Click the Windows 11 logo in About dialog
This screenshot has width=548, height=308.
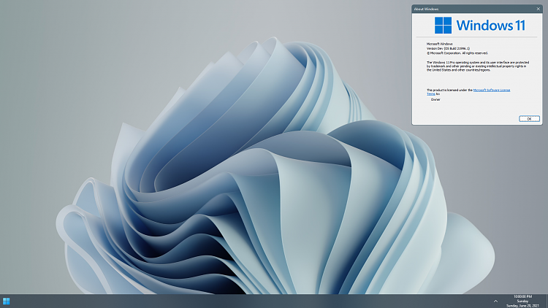click(479, 25)
